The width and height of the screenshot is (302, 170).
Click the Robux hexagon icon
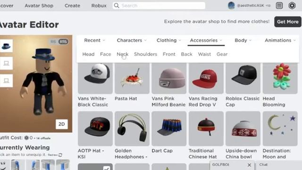(x=292, y=6)
